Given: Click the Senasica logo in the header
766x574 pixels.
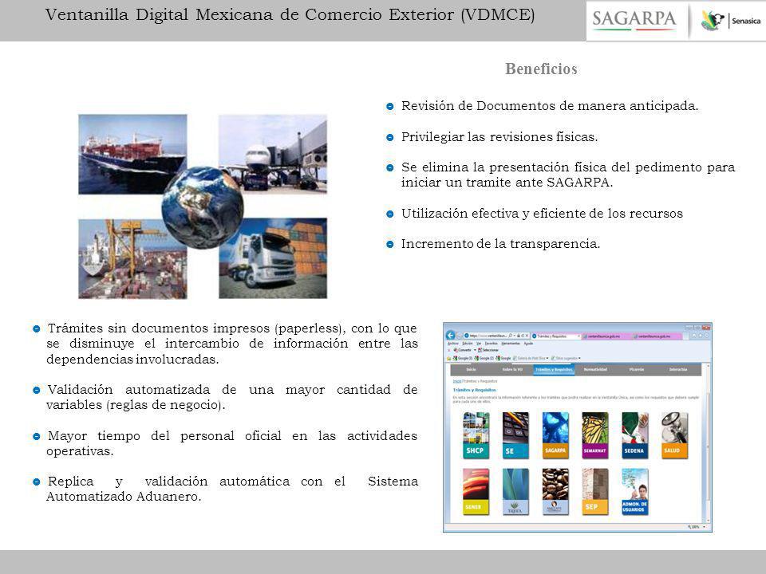Looking at the screenshot, I should click(x=730, y=21).
